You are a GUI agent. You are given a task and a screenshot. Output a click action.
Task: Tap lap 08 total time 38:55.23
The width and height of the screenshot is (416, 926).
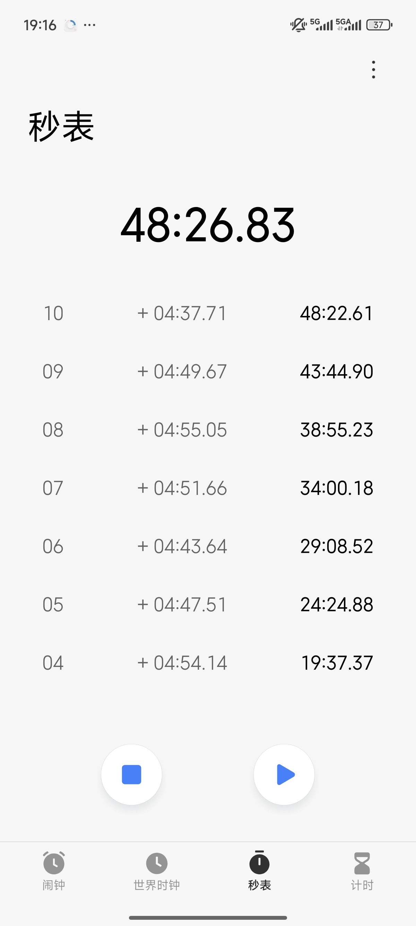(337, 430)
